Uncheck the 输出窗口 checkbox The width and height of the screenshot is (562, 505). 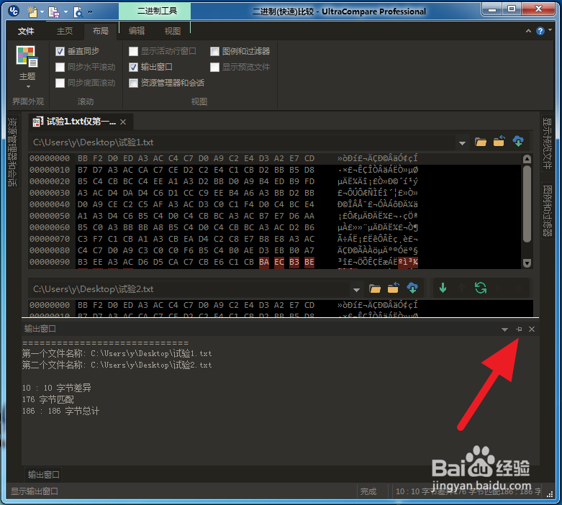(x=133, y=67)
